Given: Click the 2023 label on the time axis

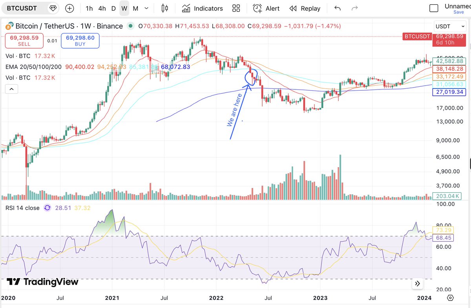Looking at the screenshot, I should [x=321, y=298].
